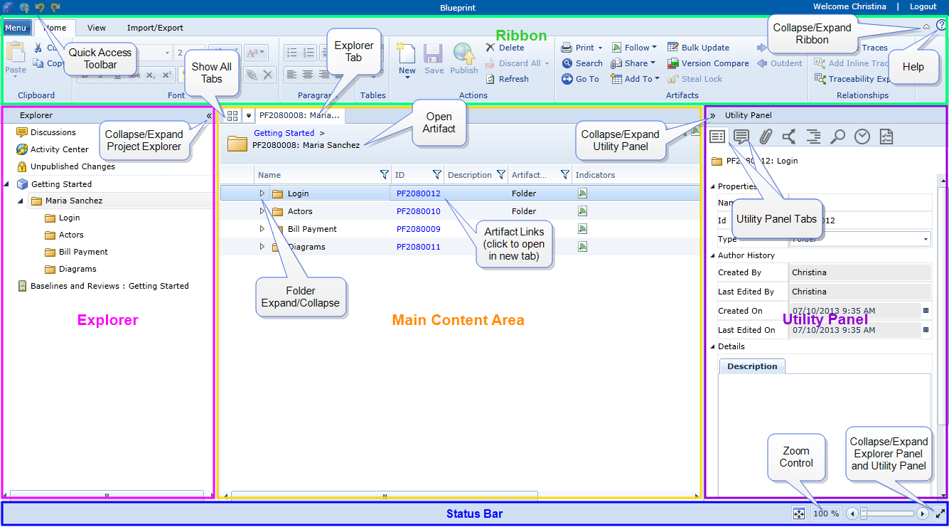Click the Steal Lock button
949x532 pixels.
[x=695, y=79]
